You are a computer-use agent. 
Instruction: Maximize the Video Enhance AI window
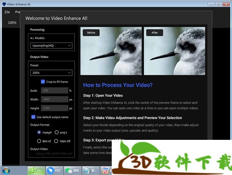[x=218, y=4]
